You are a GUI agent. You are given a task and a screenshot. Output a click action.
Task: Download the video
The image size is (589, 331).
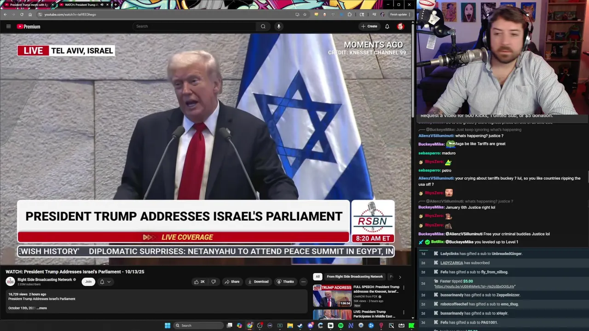pos(258,282)
